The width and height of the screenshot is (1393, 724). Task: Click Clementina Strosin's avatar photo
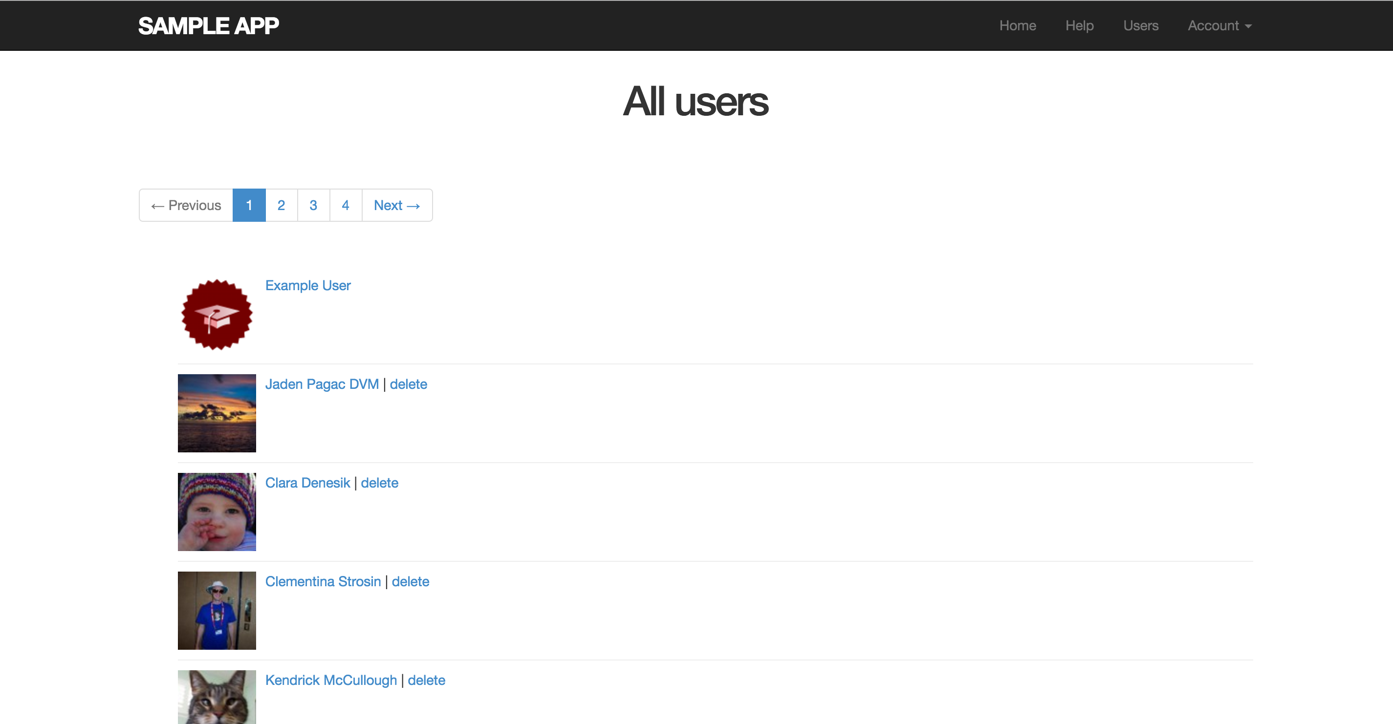(217, 611)
